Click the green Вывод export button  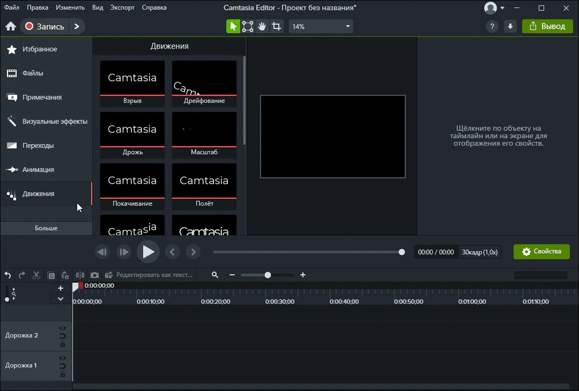click(547, 26)
